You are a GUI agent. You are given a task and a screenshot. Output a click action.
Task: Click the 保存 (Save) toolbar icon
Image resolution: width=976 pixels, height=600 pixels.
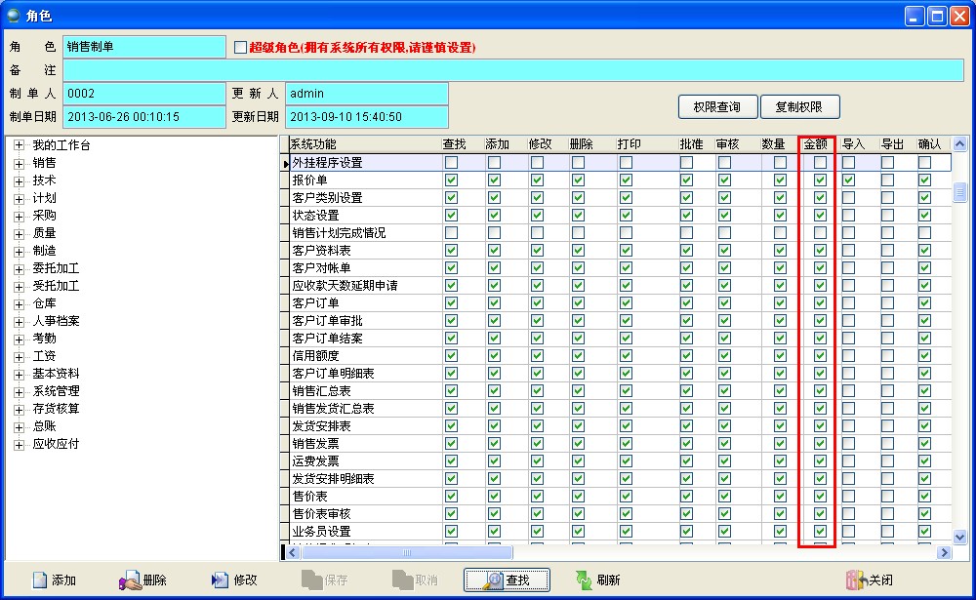coord(312,580)
